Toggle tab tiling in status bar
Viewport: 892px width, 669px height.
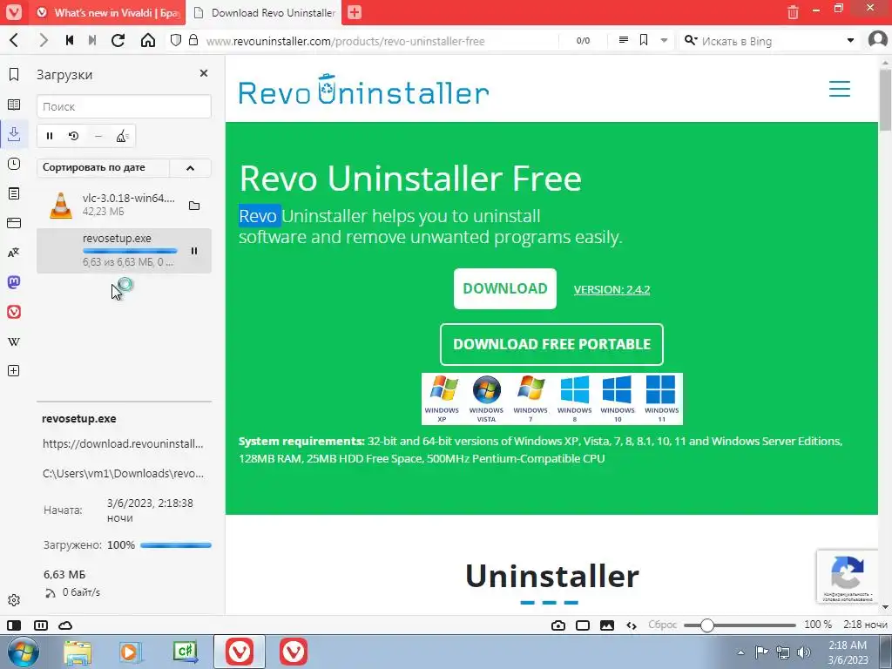click(41, 625)
